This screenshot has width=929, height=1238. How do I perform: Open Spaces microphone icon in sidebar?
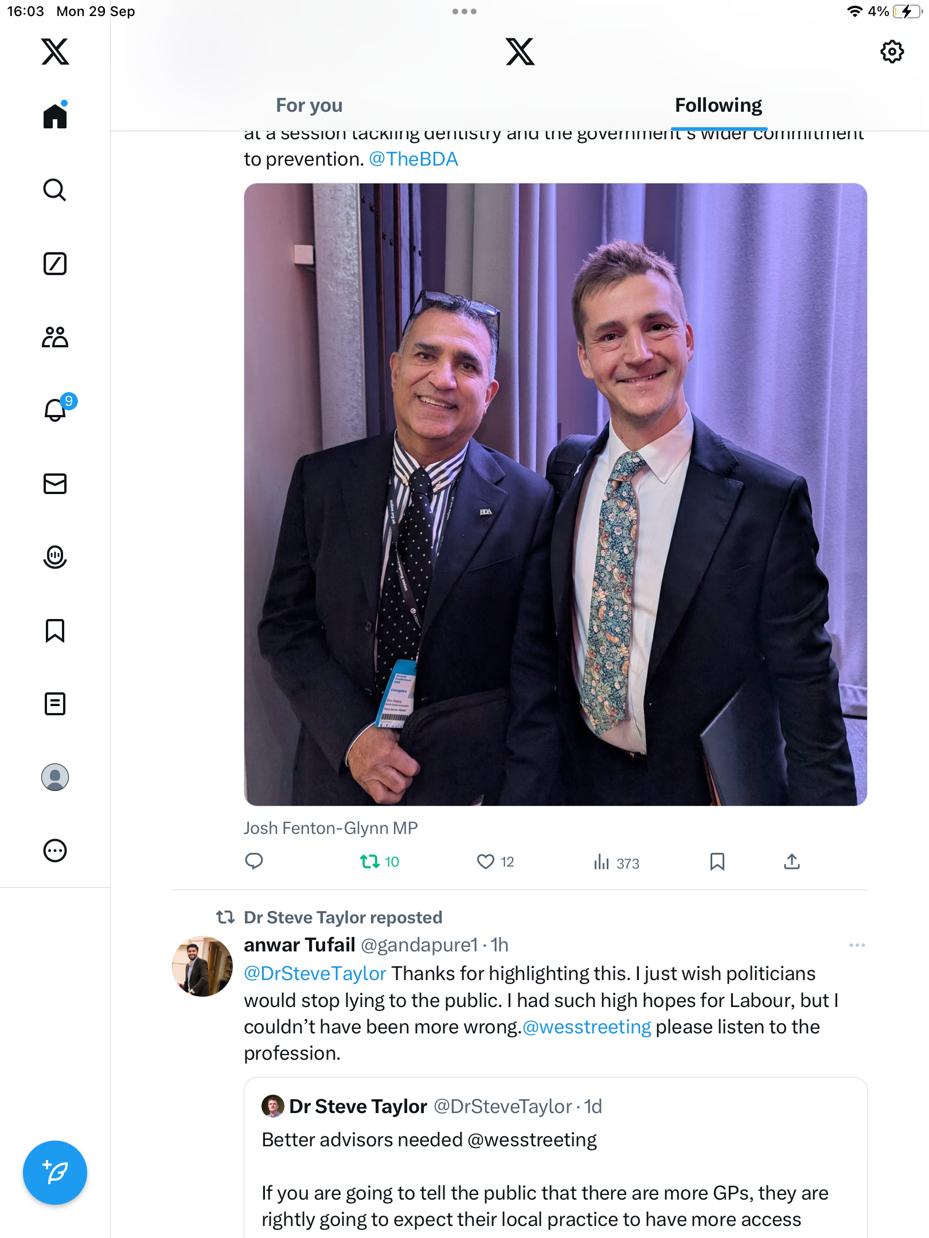tap(54, 557)
